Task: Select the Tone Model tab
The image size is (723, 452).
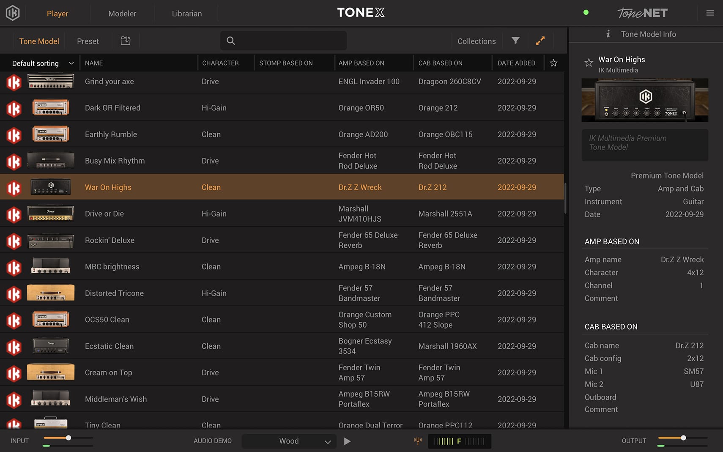Action: pos(39,41)
